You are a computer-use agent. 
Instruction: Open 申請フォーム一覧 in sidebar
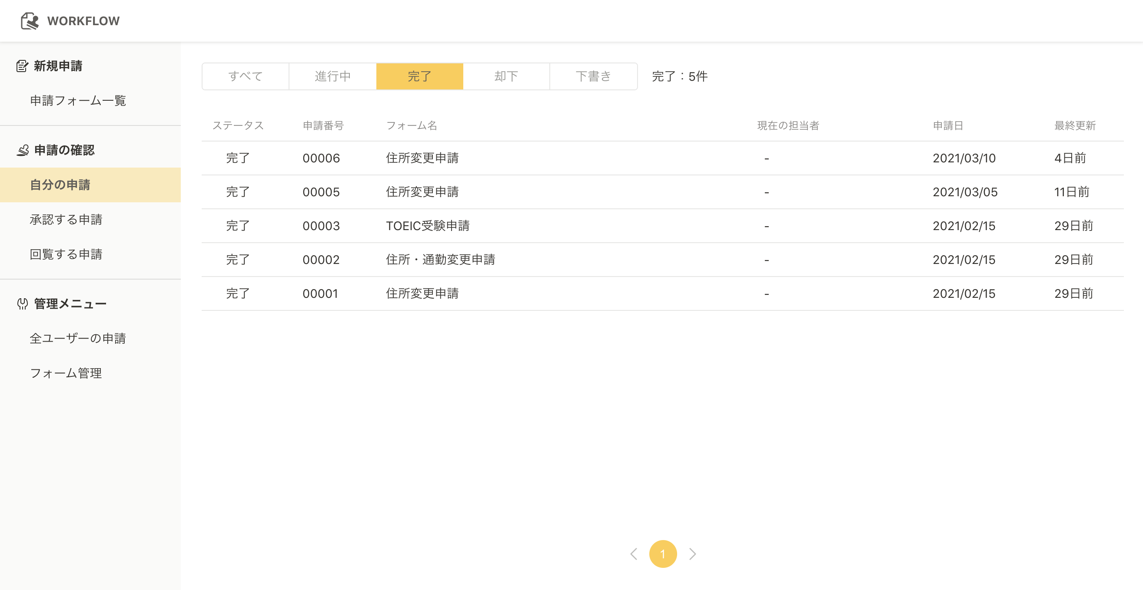78,101
